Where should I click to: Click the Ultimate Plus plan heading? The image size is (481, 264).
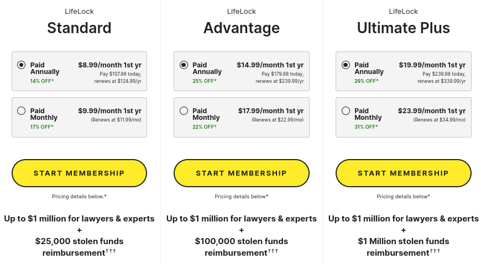tap(404, 28)
